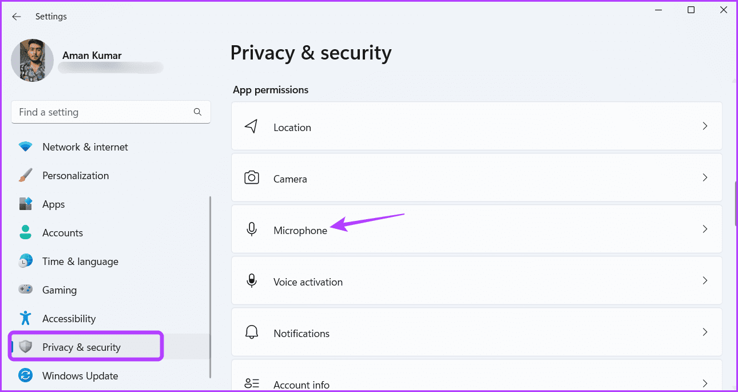This screenshot has width=738, height=392.
Task: Click the Camera icon in App permissions
Action: pos(251,178)
